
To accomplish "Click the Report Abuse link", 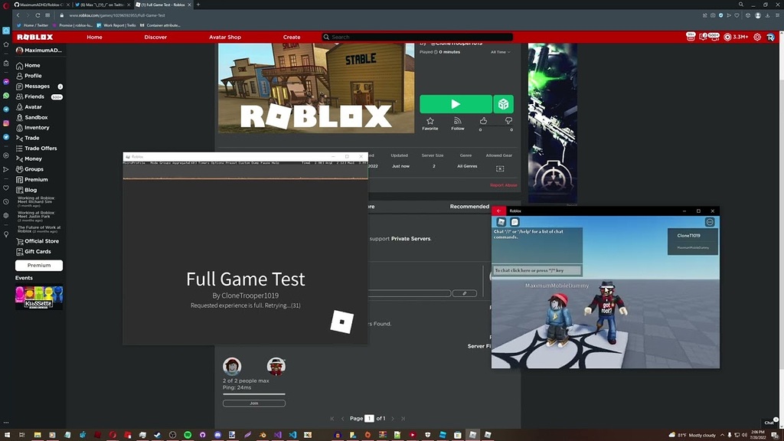I will 503,185.
